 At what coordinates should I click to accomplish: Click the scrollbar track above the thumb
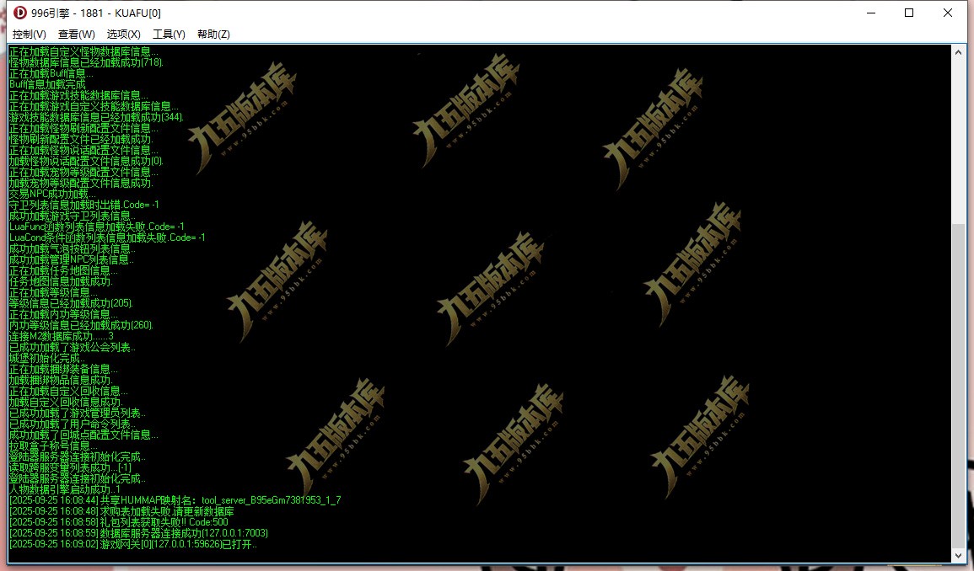(x=959, y=141)
